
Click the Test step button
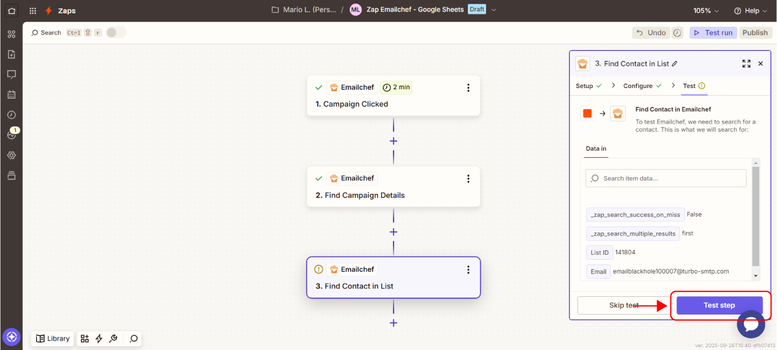pos(719,305)
